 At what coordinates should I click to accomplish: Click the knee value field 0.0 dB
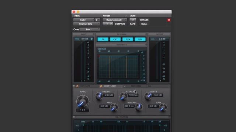pyautogui.click(x=104, y=106)
